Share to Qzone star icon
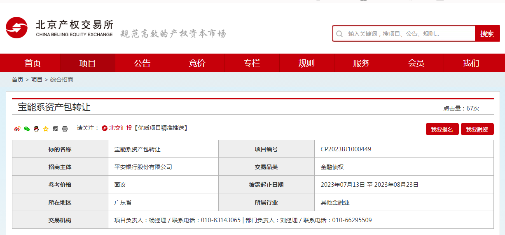The image size is (505, 235). [46, 129]
